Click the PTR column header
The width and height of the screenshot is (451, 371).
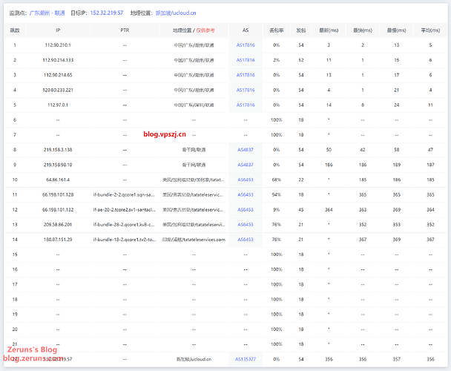124,30
